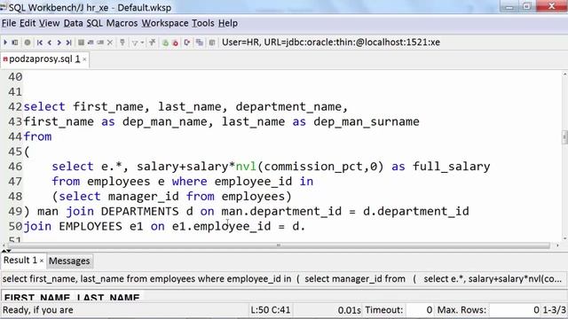Click the Execute current statement icon

click(x=15, y=43)
